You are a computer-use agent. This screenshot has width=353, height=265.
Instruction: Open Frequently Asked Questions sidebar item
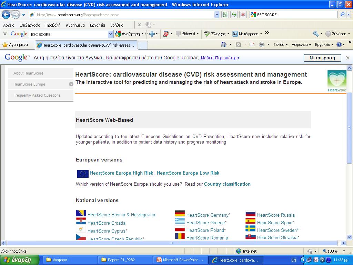pyautogui.click(x=41, y=95)
